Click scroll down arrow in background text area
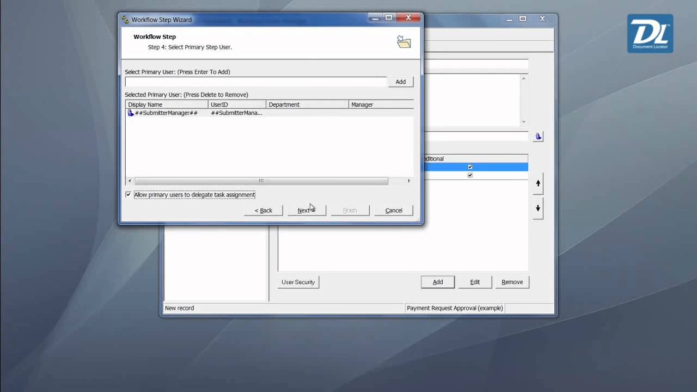 tap(524, 122)
